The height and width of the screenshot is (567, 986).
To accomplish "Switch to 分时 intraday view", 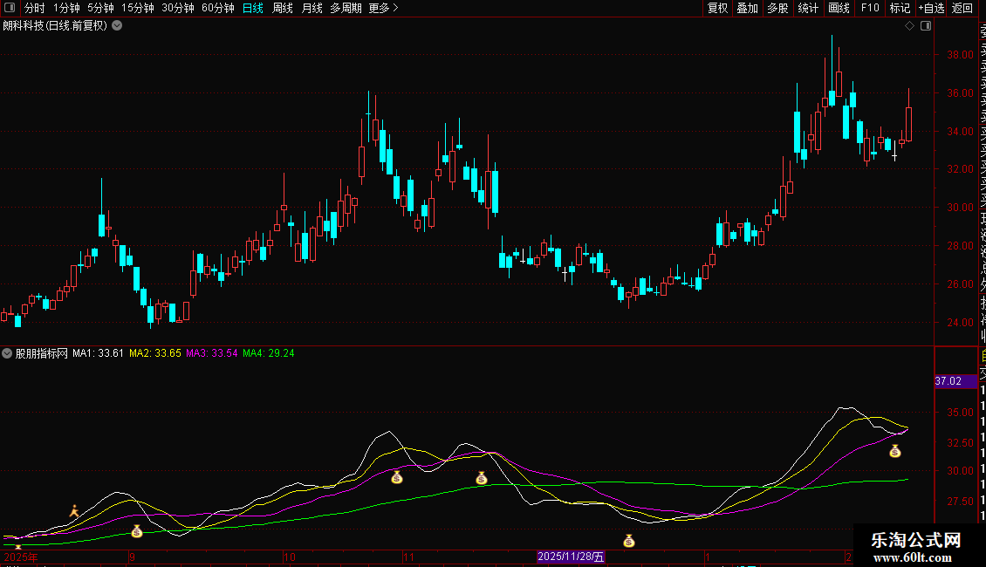I will [35, 8].
